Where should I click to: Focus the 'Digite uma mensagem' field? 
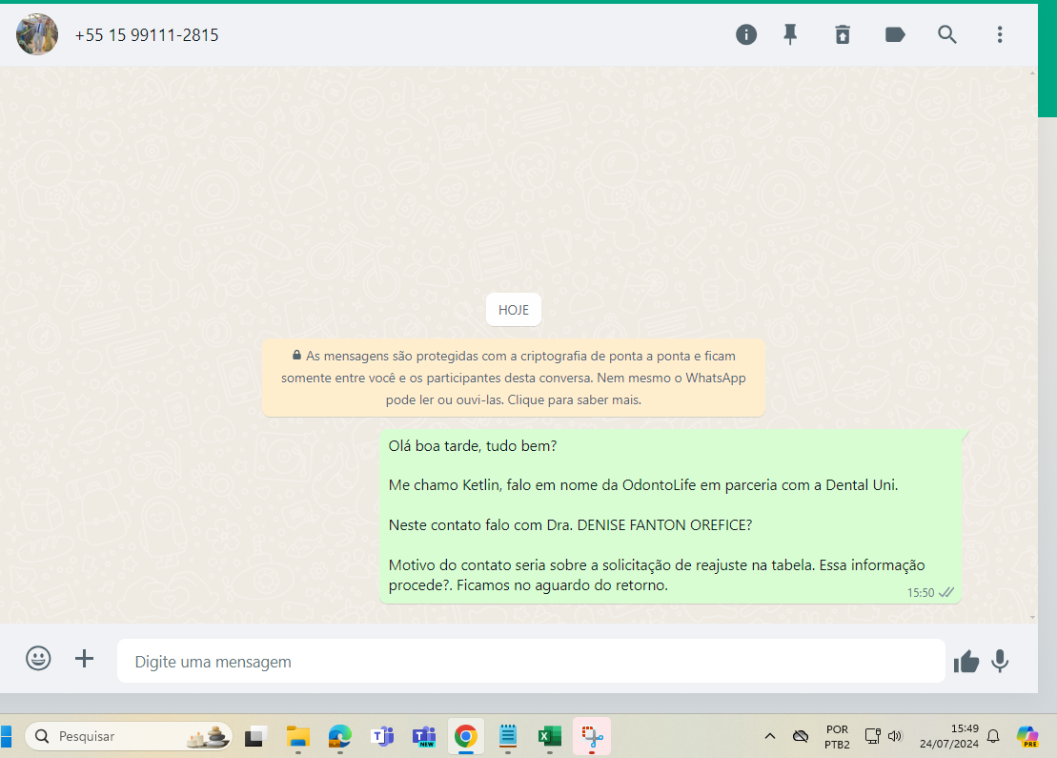pos(531,661)
